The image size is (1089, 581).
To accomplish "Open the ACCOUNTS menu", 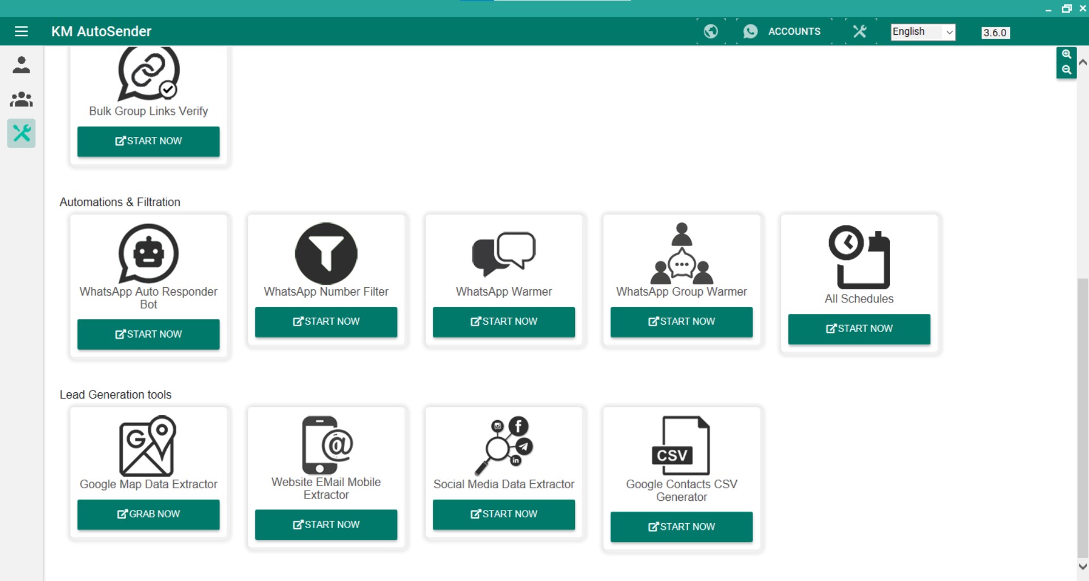I will click(782, 31).
